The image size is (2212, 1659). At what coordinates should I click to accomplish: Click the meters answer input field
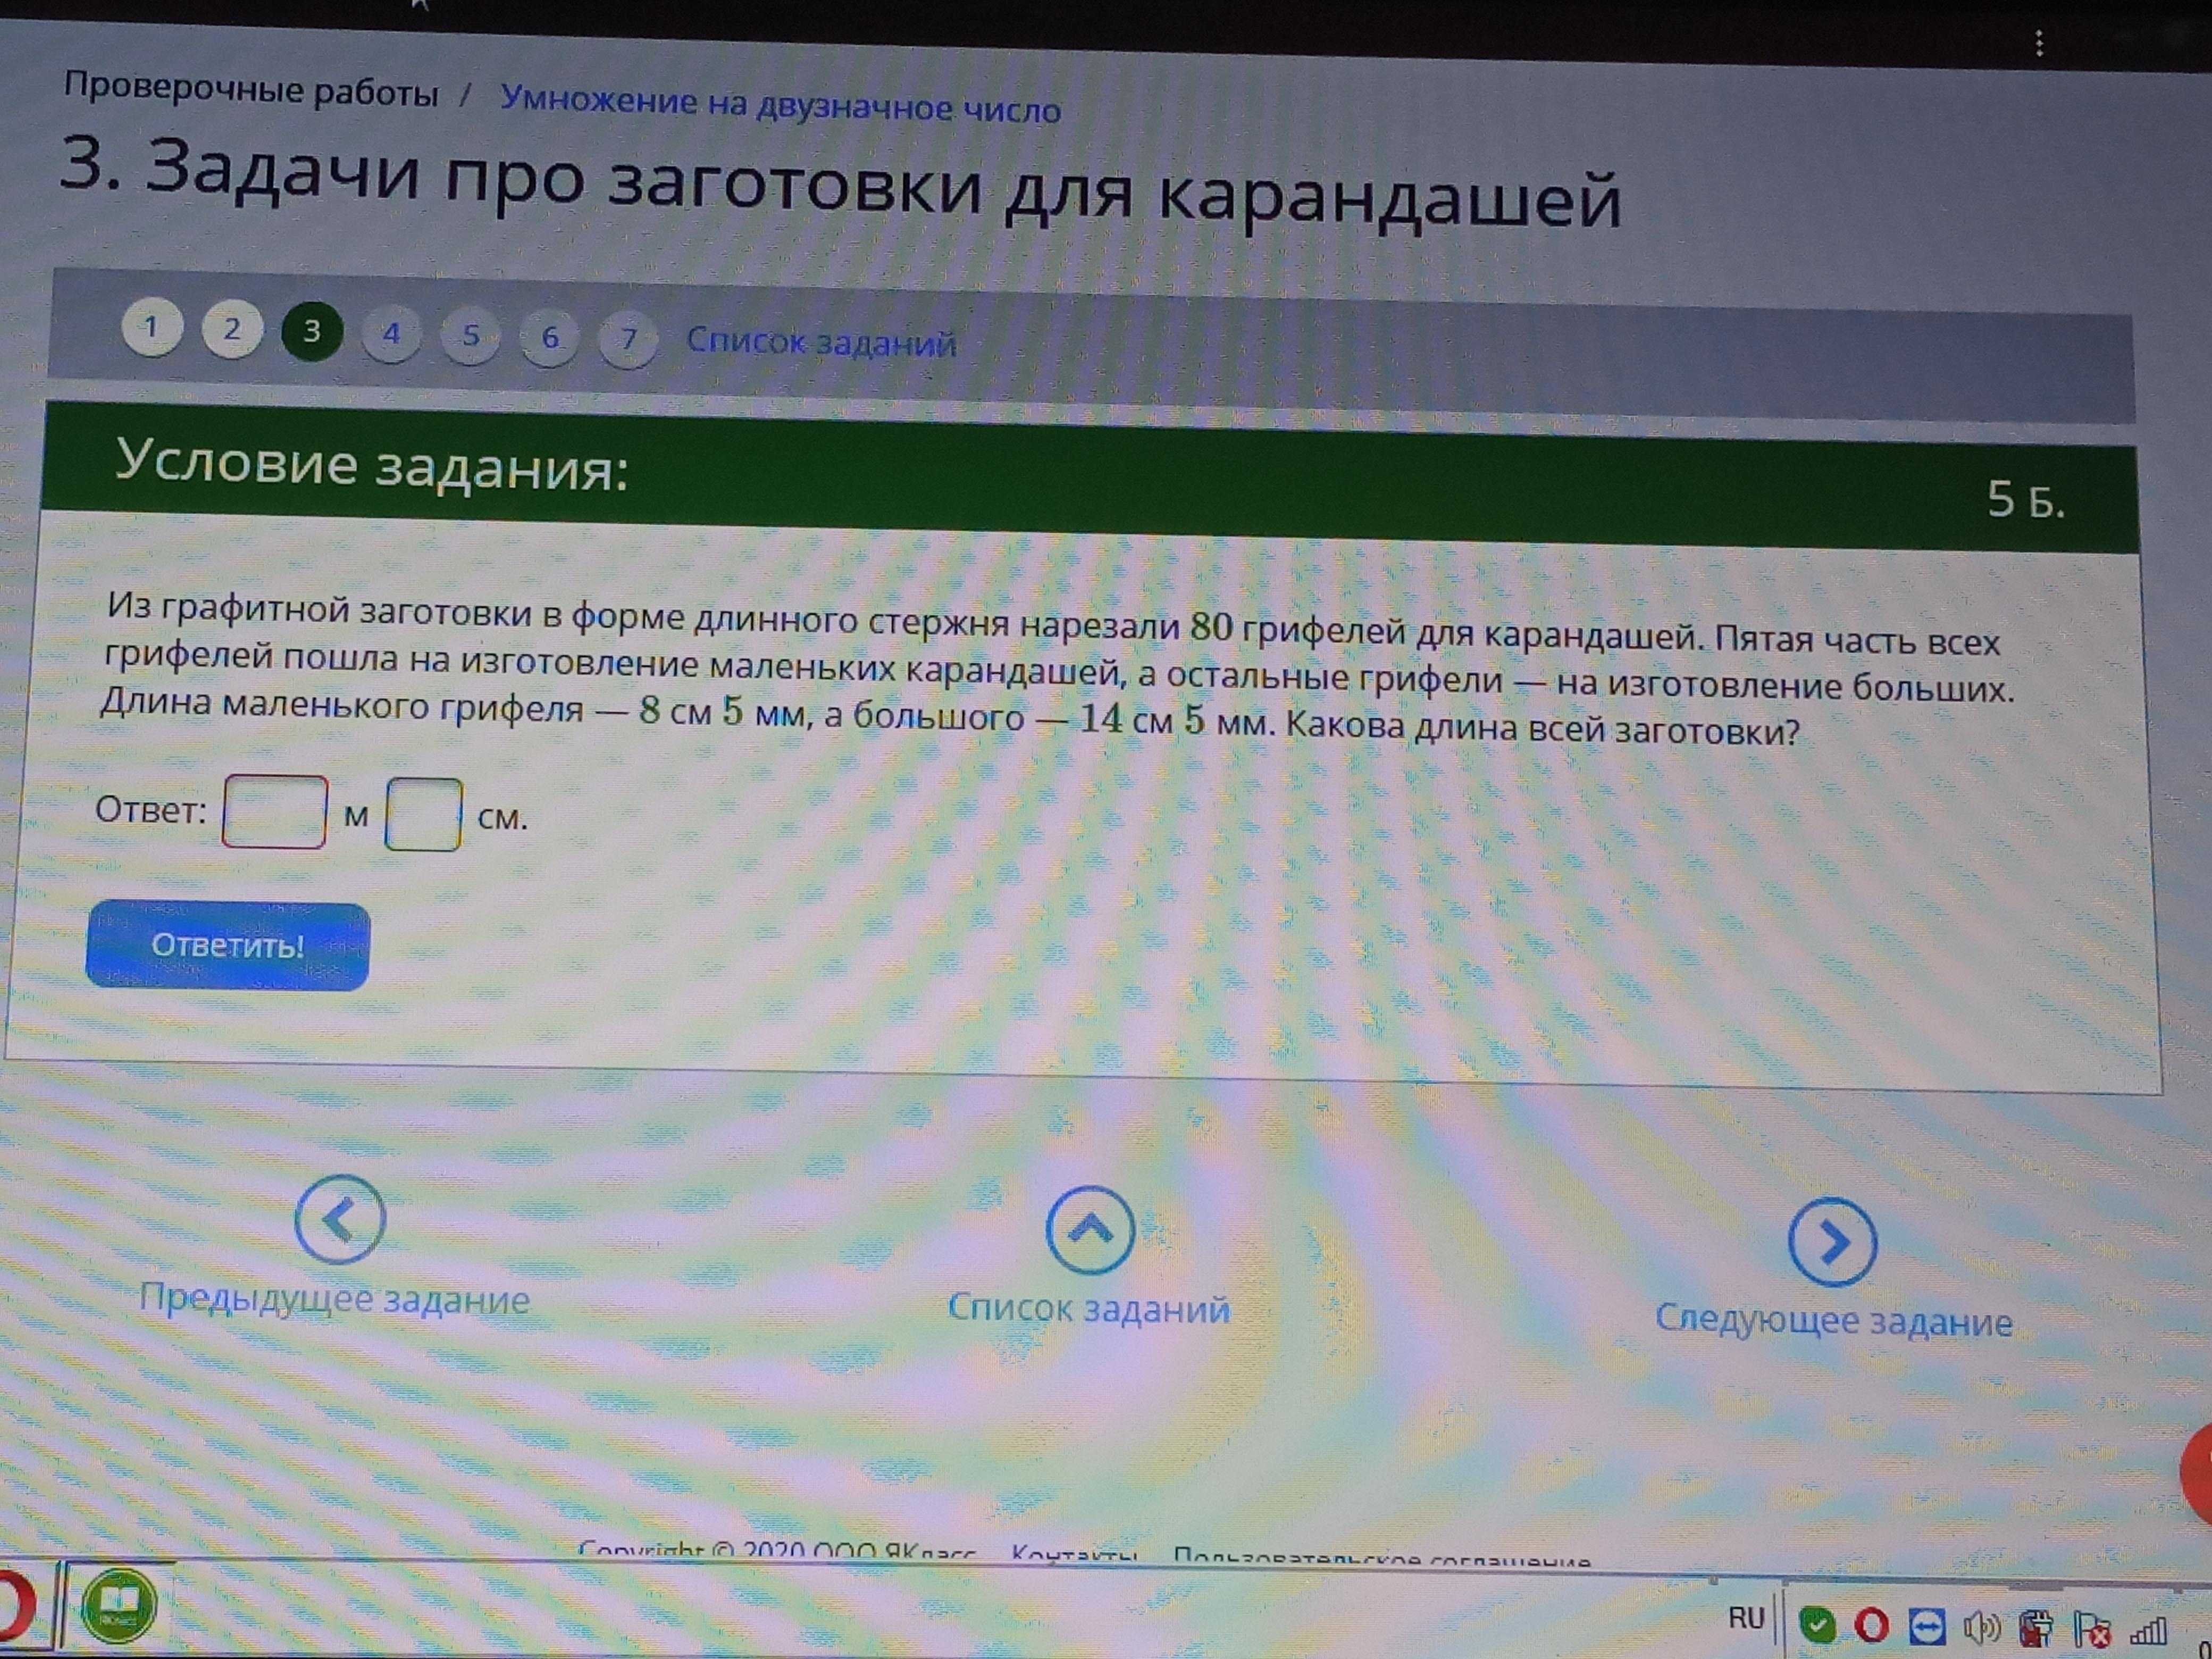(x=274, y=812)
